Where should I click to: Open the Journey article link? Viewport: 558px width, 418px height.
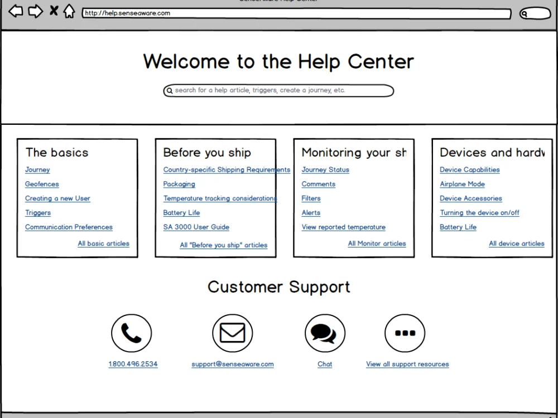coord(37,170)
